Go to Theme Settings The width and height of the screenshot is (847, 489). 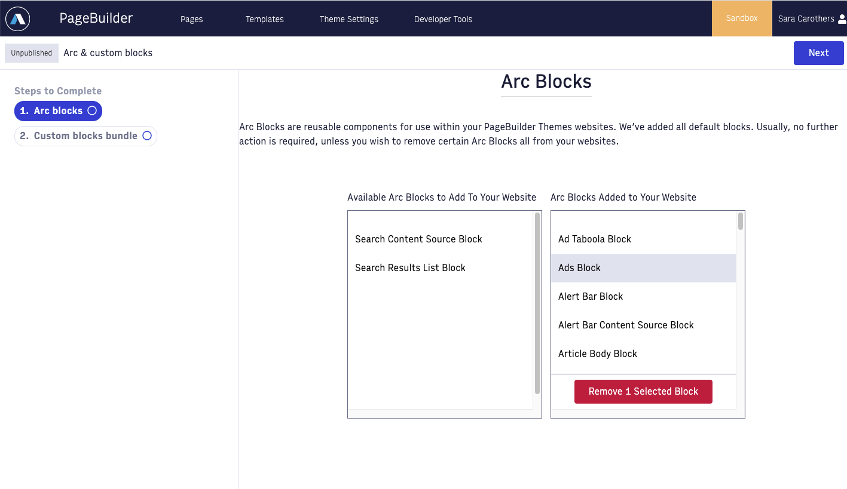349,19
